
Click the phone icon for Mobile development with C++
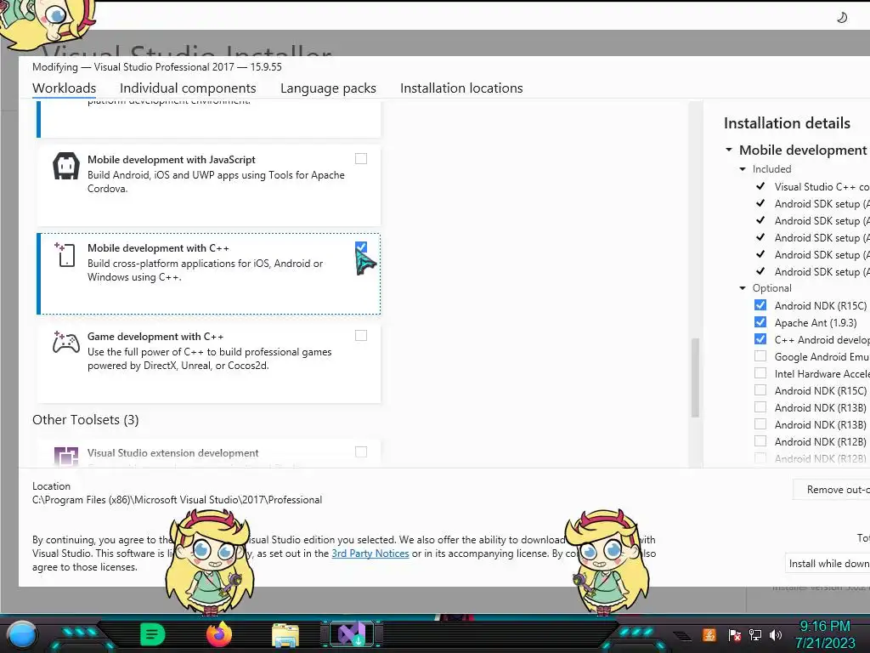[x=65, y=255]
